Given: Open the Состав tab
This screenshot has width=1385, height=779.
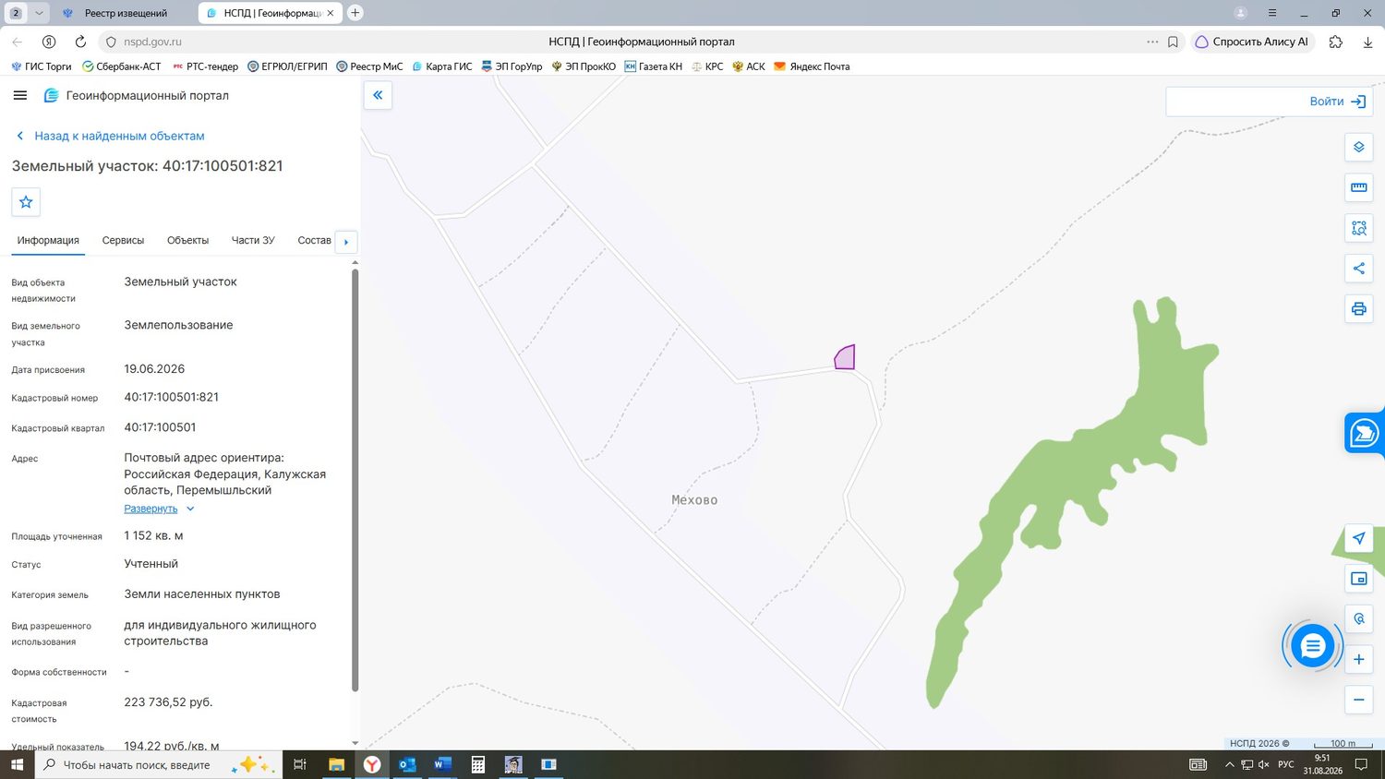Looking at the screenshot, I should [x=314, y=241].
